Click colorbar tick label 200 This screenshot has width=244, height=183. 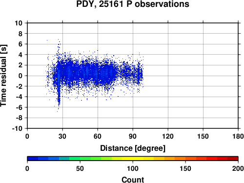tap(238, 168)
